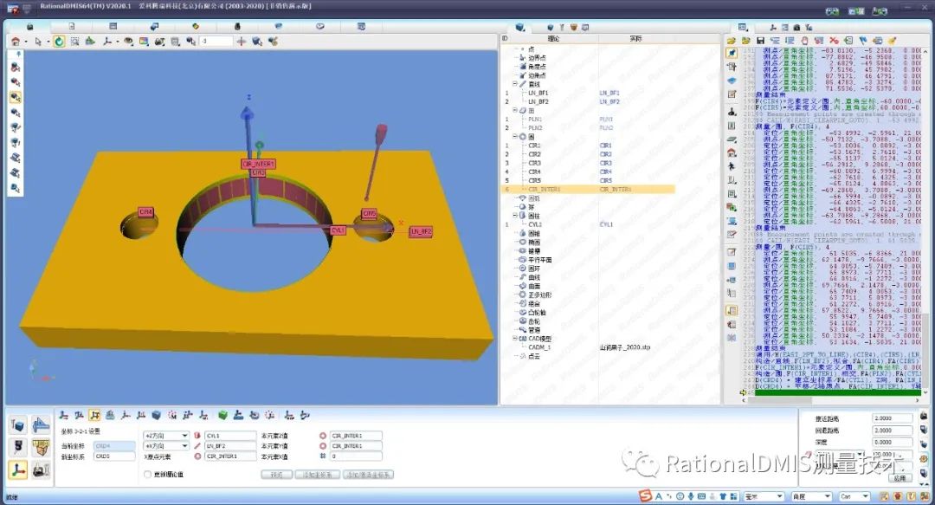Select the CYL1 feature in tree
Screen dimensions: 935x505
pyautogui.click(x=535, y=224)
